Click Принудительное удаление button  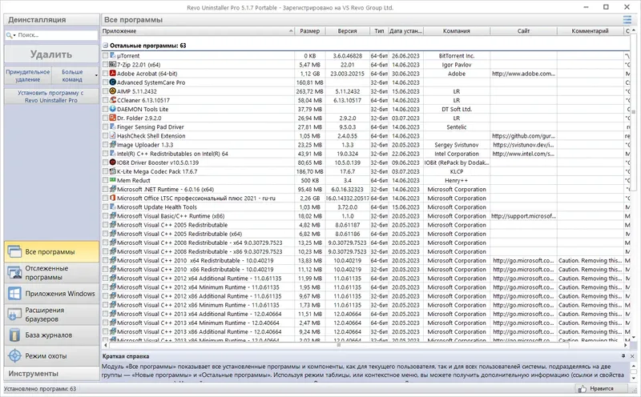click(x=28, y=75)
